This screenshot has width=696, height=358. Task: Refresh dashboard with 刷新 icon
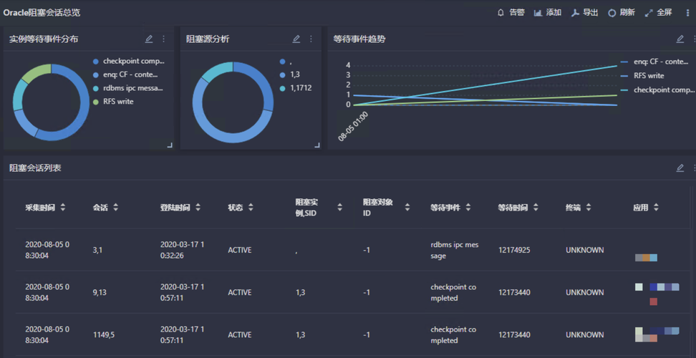(612, 13)
